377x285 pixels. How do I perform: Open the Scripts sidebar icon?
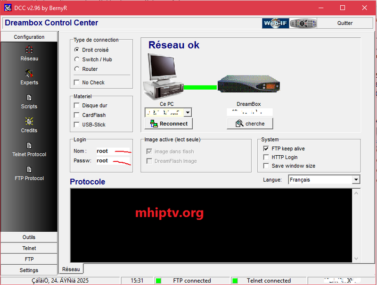[x=29, y=98]
